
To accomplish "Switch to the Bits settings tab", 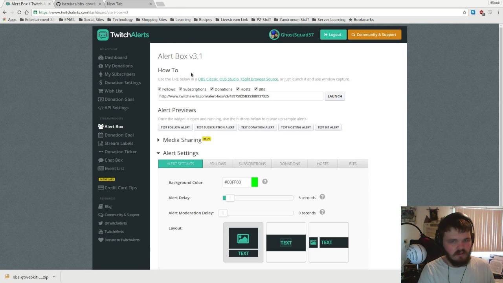I will 353,164.
